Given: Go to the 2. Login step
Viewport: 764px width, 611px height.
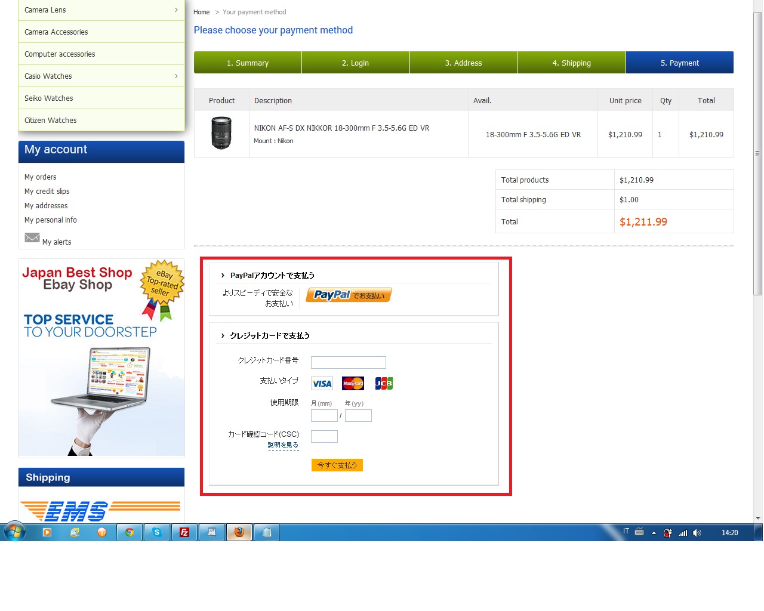Looking at the screenshot, I should click(x=356, y=63).
